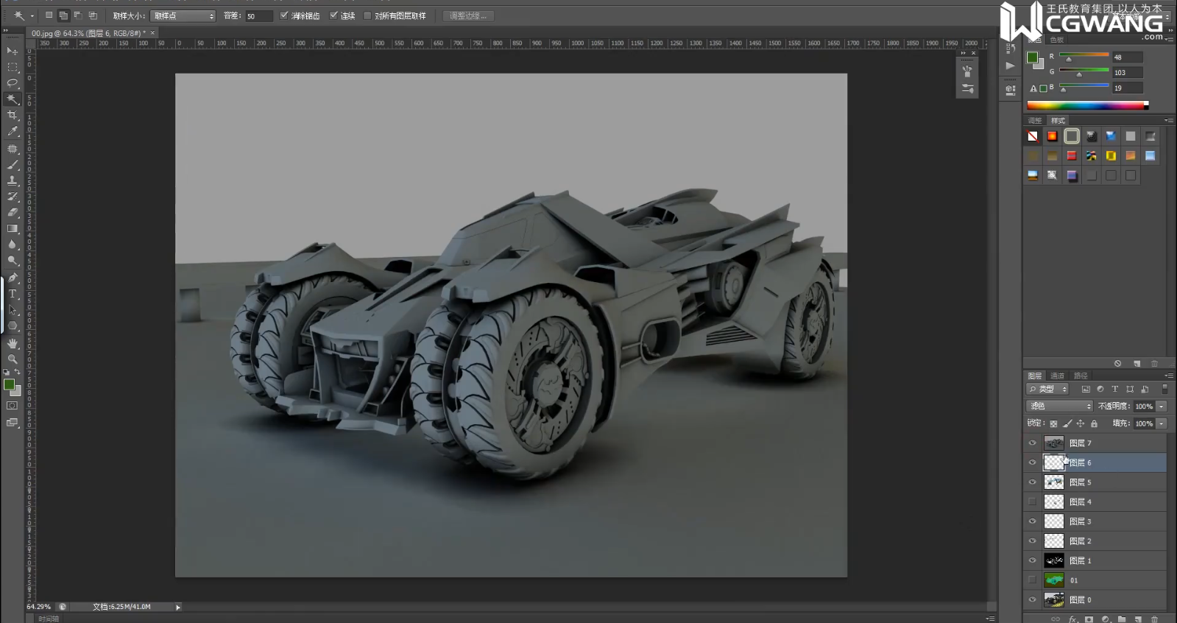The image size is (1177, 623).
Task: Toggle the Contiguous checkbox
Action: [x=333, y=15]
